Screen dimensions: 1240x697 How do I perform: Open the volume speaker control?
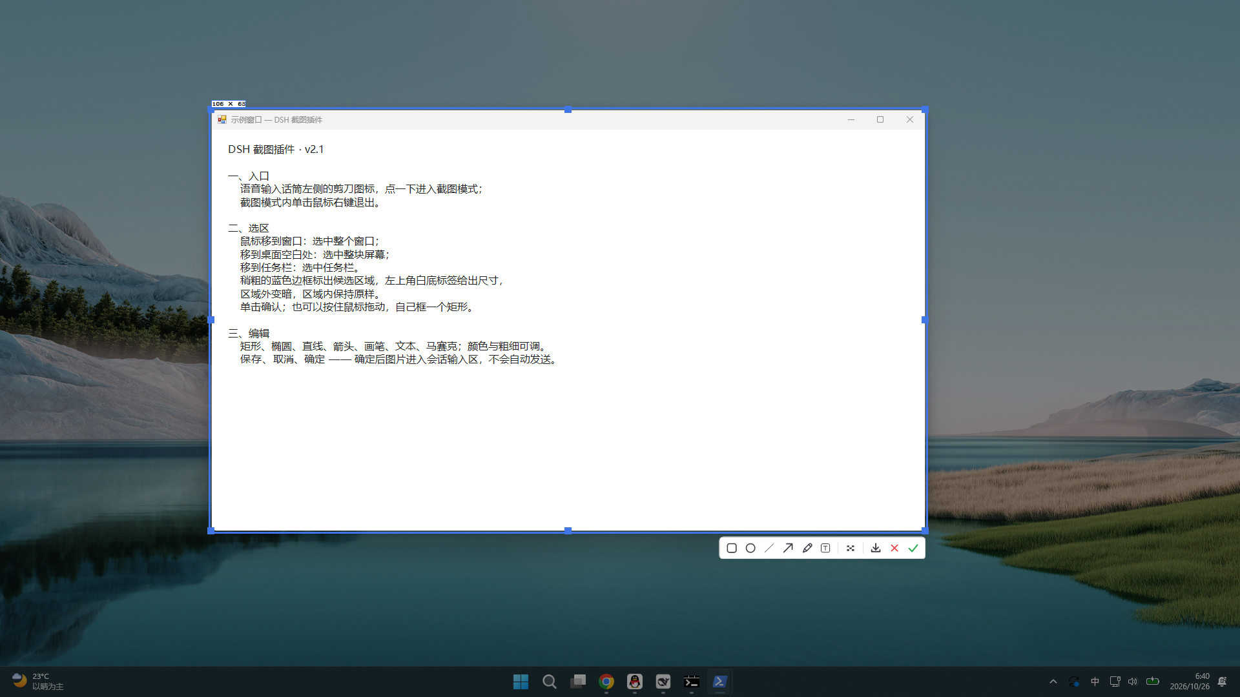pyautogui.click(x=1133, y=682)
